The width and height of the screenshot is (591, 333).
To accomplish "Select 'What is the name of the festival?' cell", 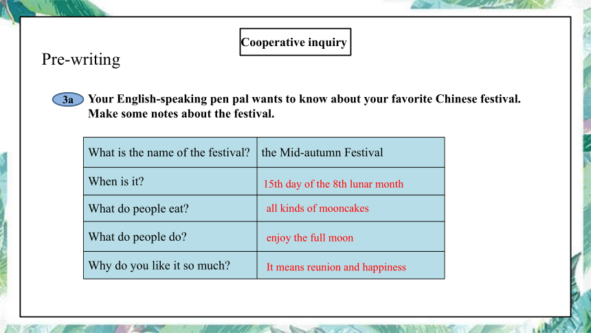I will [170, 153].
